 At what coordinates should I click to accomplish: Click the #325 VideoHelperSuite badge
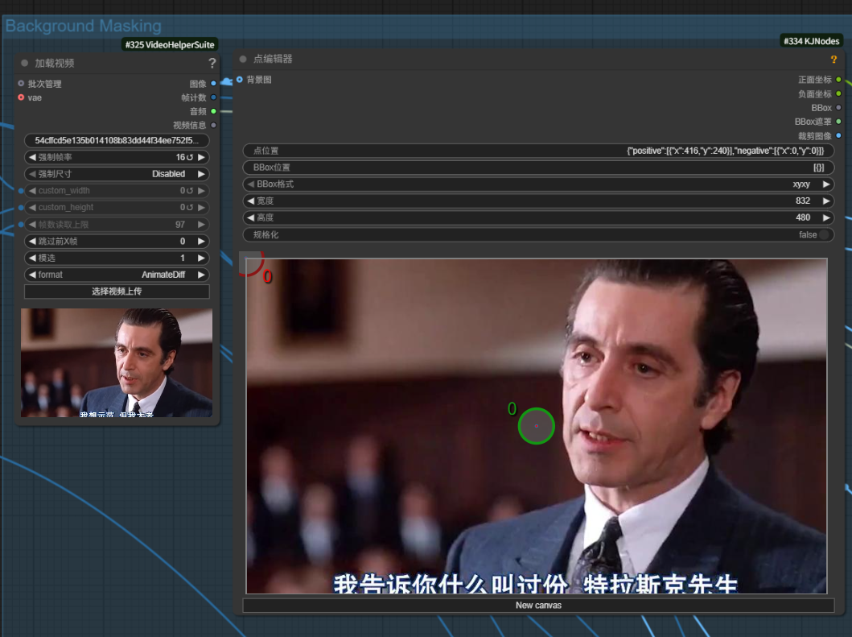click(x=170, y=44)
